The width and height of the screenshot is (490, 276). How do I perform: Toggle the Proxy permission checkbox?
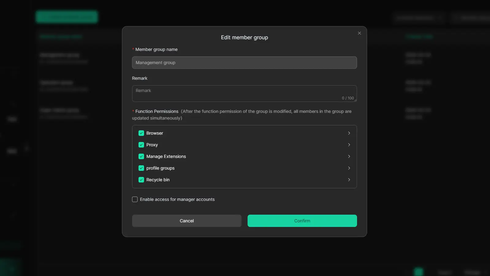click(x=141, y=145)
